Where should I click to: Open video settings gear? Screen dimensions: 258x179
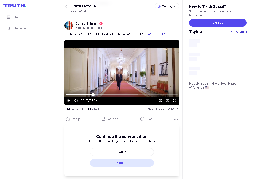click(160, 101)
